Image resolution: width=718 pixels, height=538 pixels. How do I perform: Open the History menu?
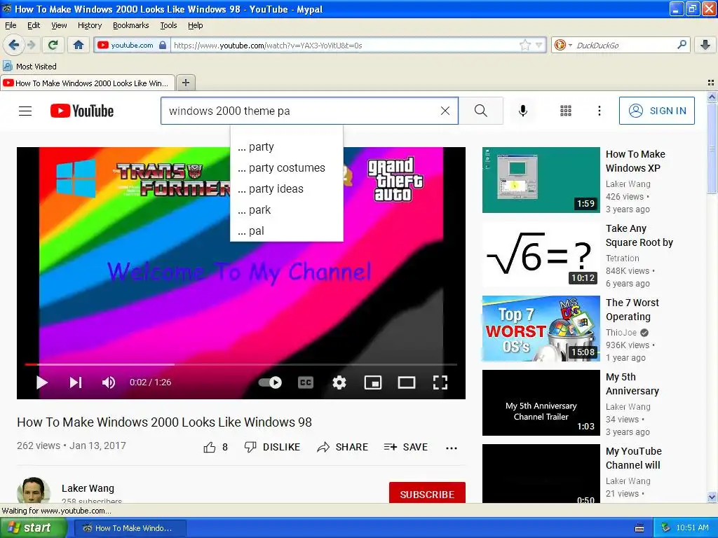coord(89,25)
